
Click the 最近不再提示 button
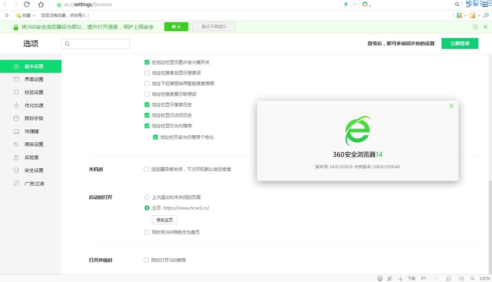(214, 27)
